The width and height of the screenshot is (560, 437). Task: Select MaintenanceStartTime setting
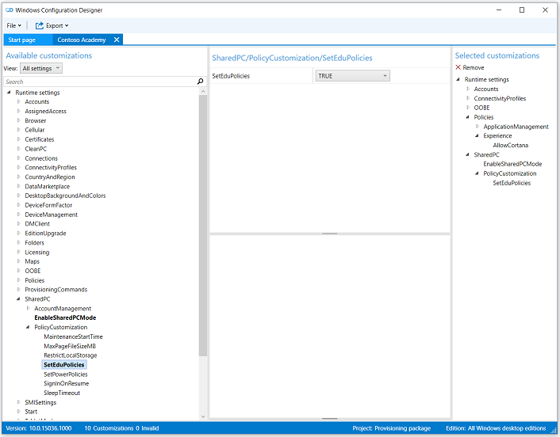[x=73, y=336]
